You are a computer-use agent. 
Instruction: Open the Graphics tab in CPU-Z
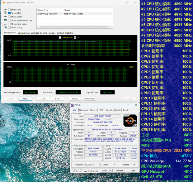[110, 110]
